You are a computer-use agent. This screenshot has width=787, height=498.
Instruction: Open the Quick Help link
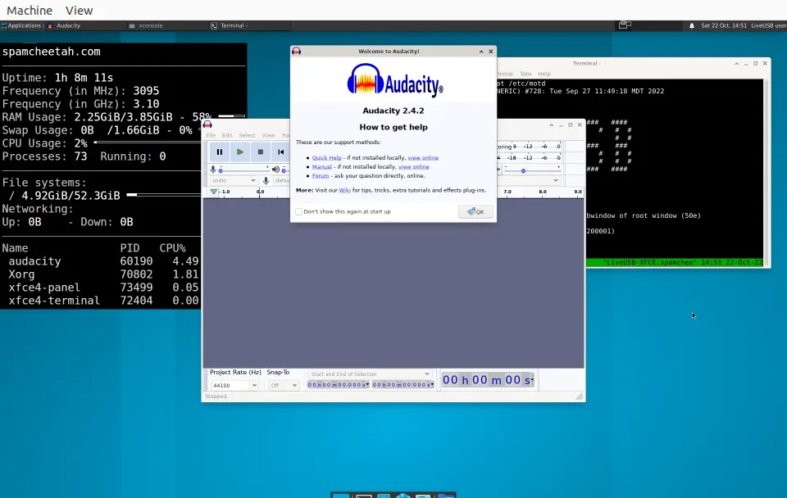point(327,157)
